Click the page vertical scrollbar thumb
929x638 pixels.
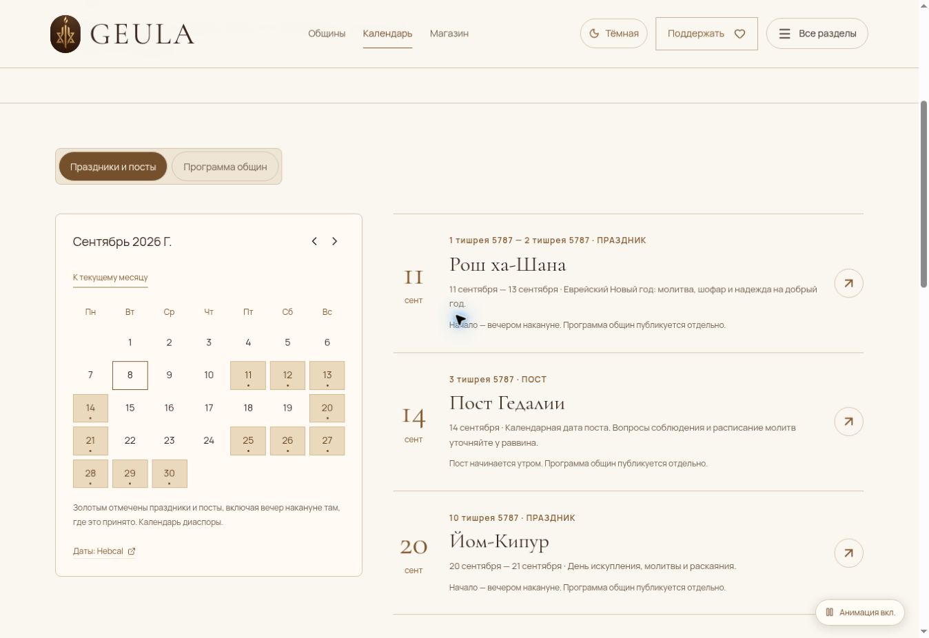923,194
